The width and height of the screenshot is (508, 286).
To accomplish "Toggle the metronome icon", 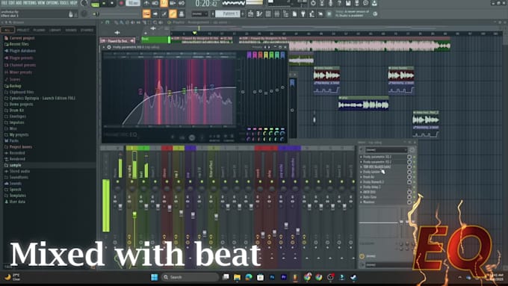I will (146, 3).
